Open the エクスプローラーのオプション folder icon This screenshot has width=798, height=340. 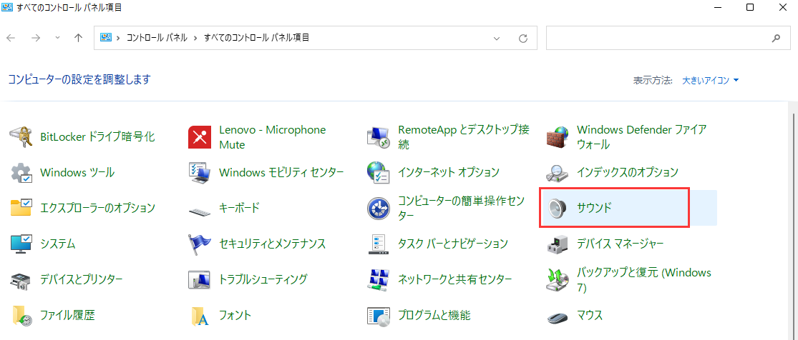[x=21, y=208]
